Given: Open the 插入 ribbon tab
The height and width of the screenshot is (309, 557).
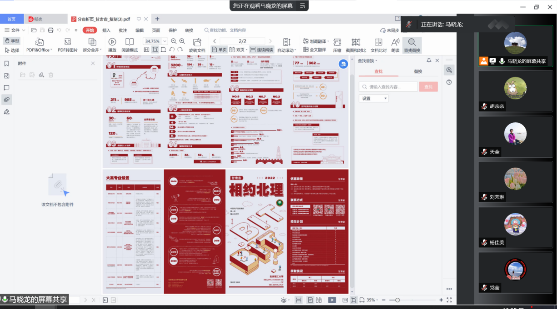Looking at the screenshot, I should 106,30.
